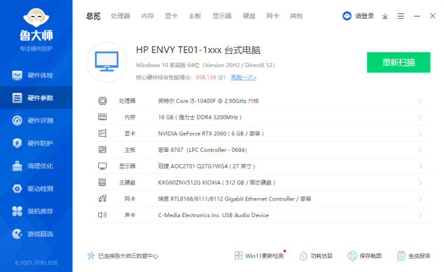
Task: Open 游戏精选 games section
Action: 36,234
